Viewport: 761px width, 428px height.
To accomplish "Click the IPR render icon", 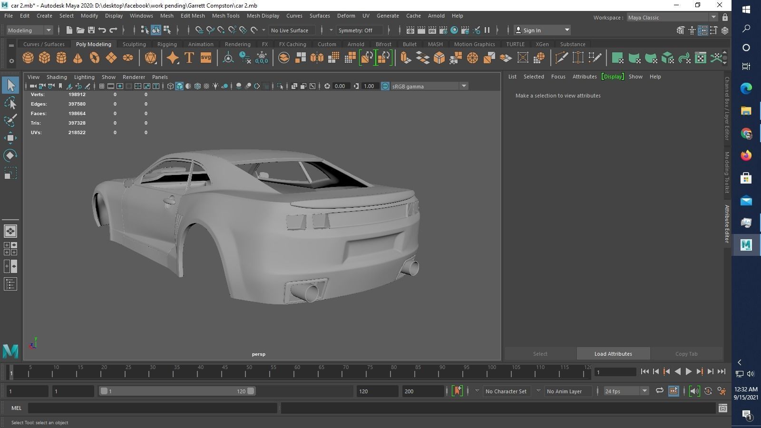I will (x=432, y=30).
